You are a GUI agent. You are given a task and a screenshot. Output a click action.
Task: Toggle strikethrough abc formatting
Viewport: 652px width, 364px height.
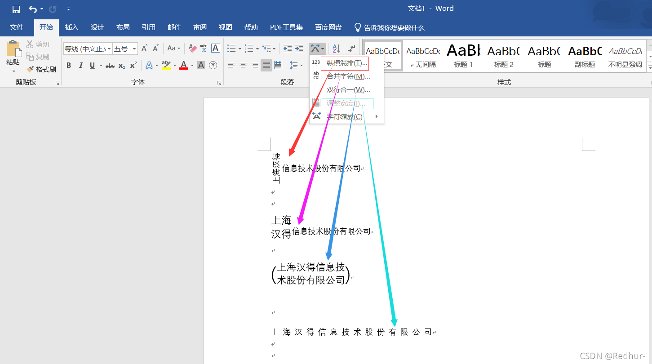click(110, 66)
